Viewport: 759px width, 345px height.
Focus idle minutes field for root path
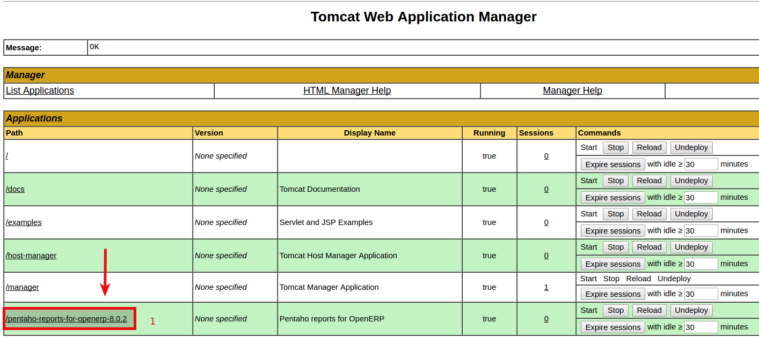coord(701,164)
